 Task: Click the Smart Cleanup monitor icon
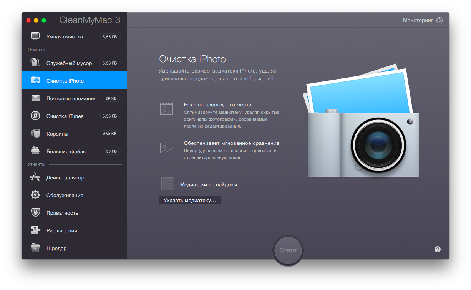[35, 36]
